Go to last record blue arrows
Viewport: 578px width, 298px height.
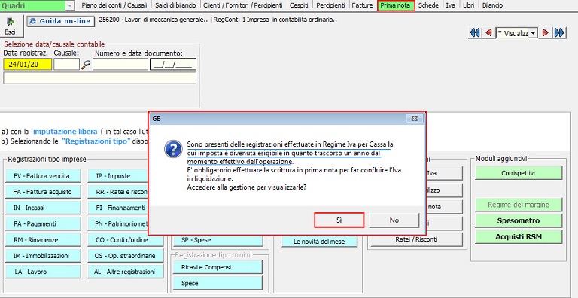tap(559, 33)
